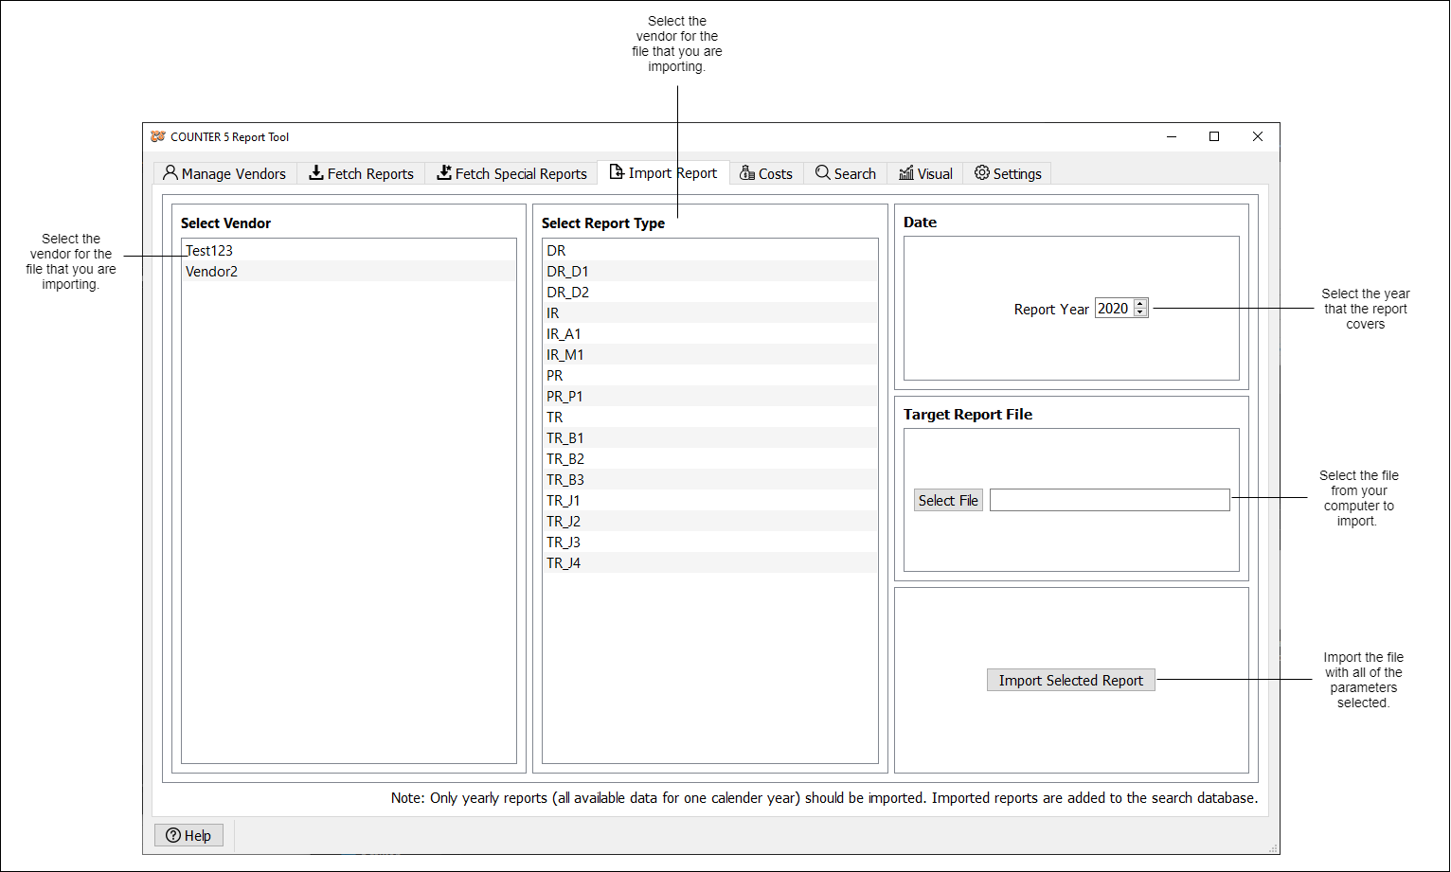Click the download icon on Fetch Reports tab
Viewport: 1451px width, 872px height.
[316, 173]
